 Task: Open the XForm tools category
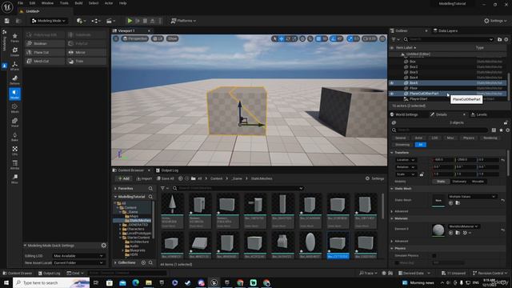14,66
